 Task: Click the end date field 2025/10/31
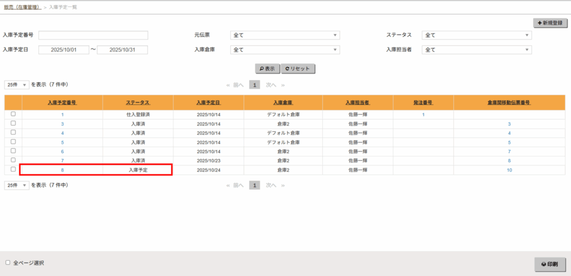point(122,50)
